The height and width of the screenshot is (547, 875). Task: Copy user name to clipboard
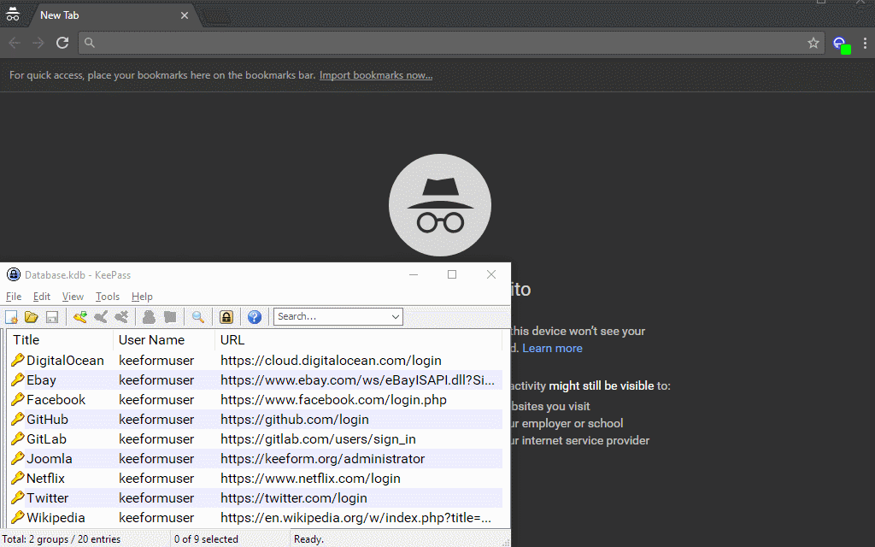coord(149,316)
